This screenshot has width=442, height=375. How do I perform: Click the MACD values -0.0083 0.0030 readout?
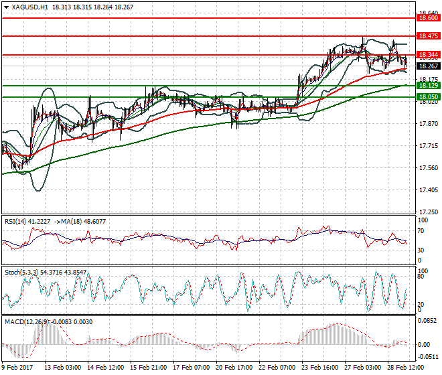coord(71,322)
